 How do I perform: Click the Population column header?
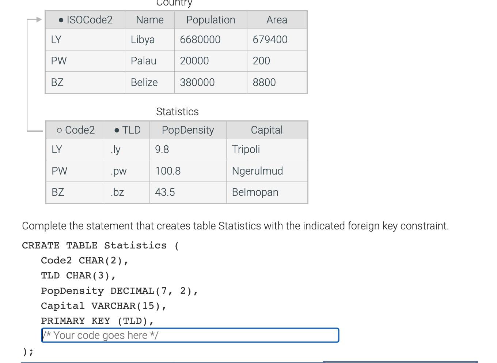(210, 20)
